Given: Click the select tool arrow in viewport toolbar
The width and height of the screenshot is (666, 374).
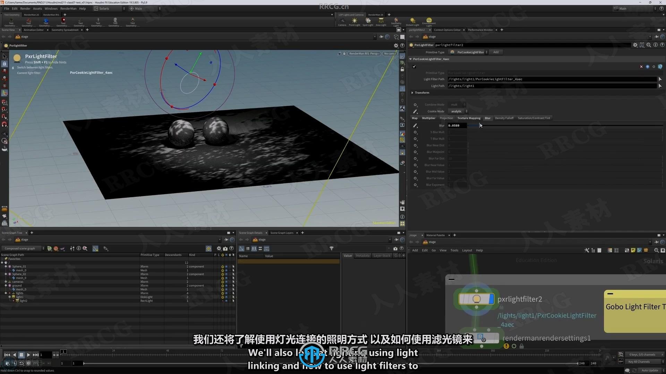Looking at the screenshot, I should coord(5,56).
